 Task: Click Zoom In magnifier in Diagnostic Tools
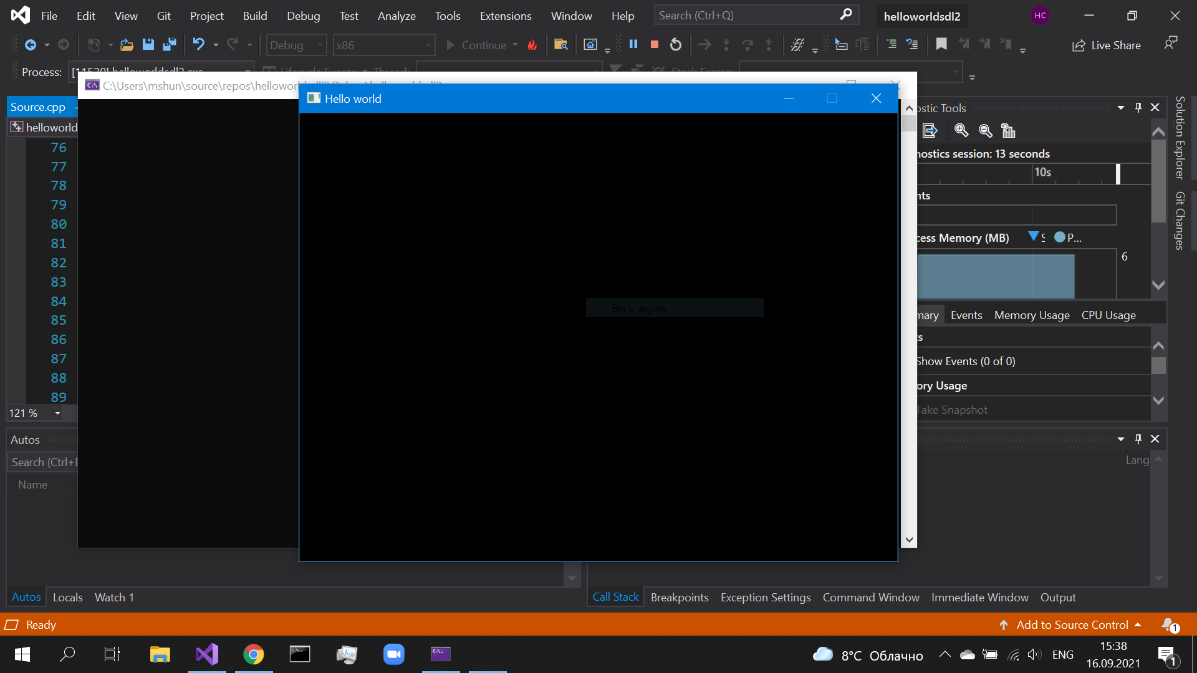pyautogui.click(x=961, y=131)
